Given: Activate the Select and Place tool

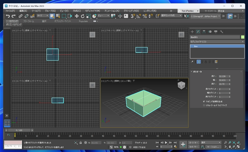Looking at the screenshot, I should (94, 16).
